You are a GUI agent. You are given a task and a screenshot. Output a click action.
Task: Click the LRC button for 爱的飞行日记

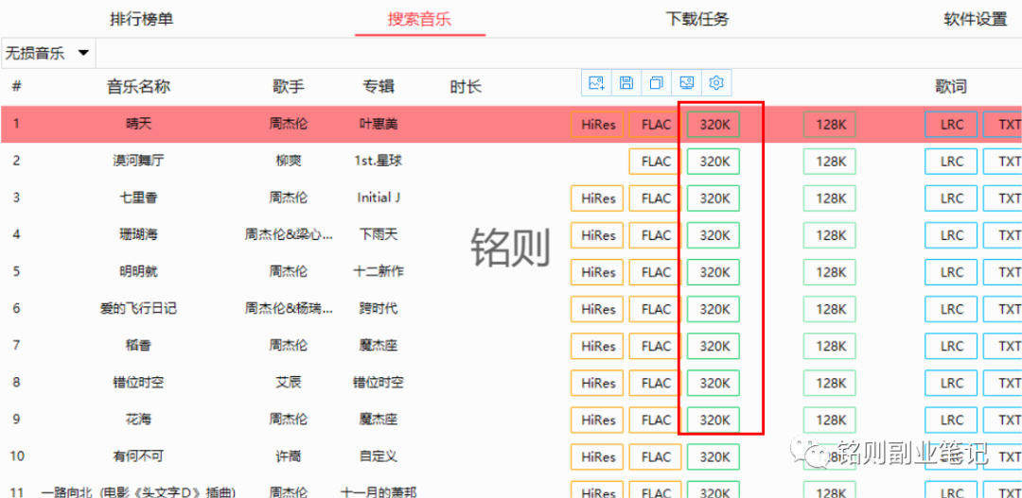pos(951,309)
